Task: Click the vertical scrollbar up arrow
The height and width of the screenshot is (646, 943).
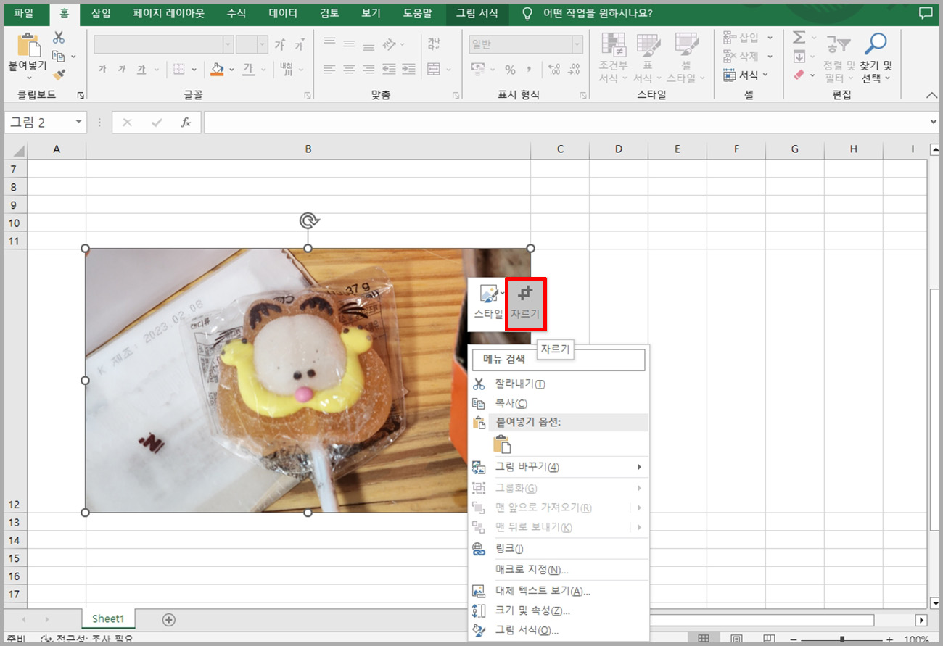Action: point(934,149)
